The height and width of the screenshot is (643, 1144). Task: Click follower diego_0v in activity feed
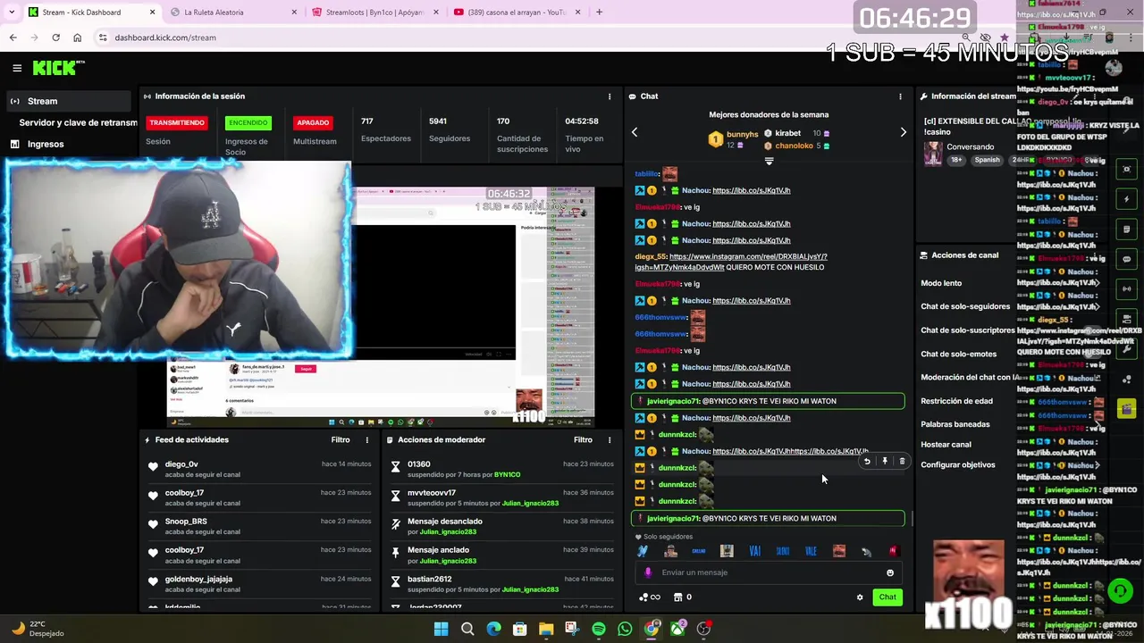point(181,464)
